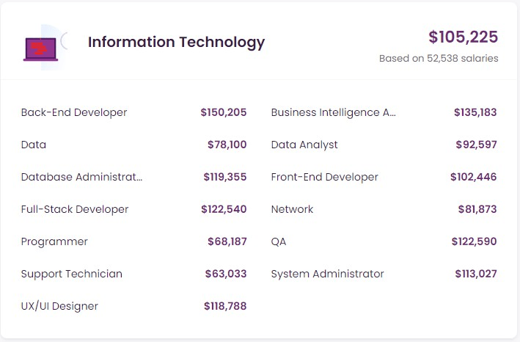The width and height of the screenshot is (520, 342).
Task: Click the Network job title
Action: click(x=292, y=209)
